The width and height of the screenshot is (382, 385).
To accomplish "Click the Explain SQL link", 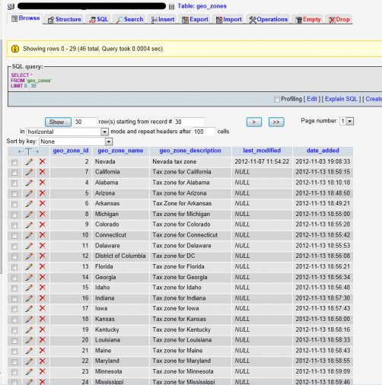I will pyautogui.click(x=341, y=99).
